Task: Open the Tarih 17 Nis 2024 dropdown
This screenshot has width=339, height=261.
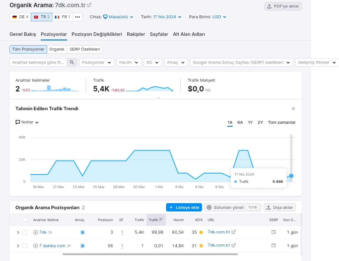Action: (167, 17)
